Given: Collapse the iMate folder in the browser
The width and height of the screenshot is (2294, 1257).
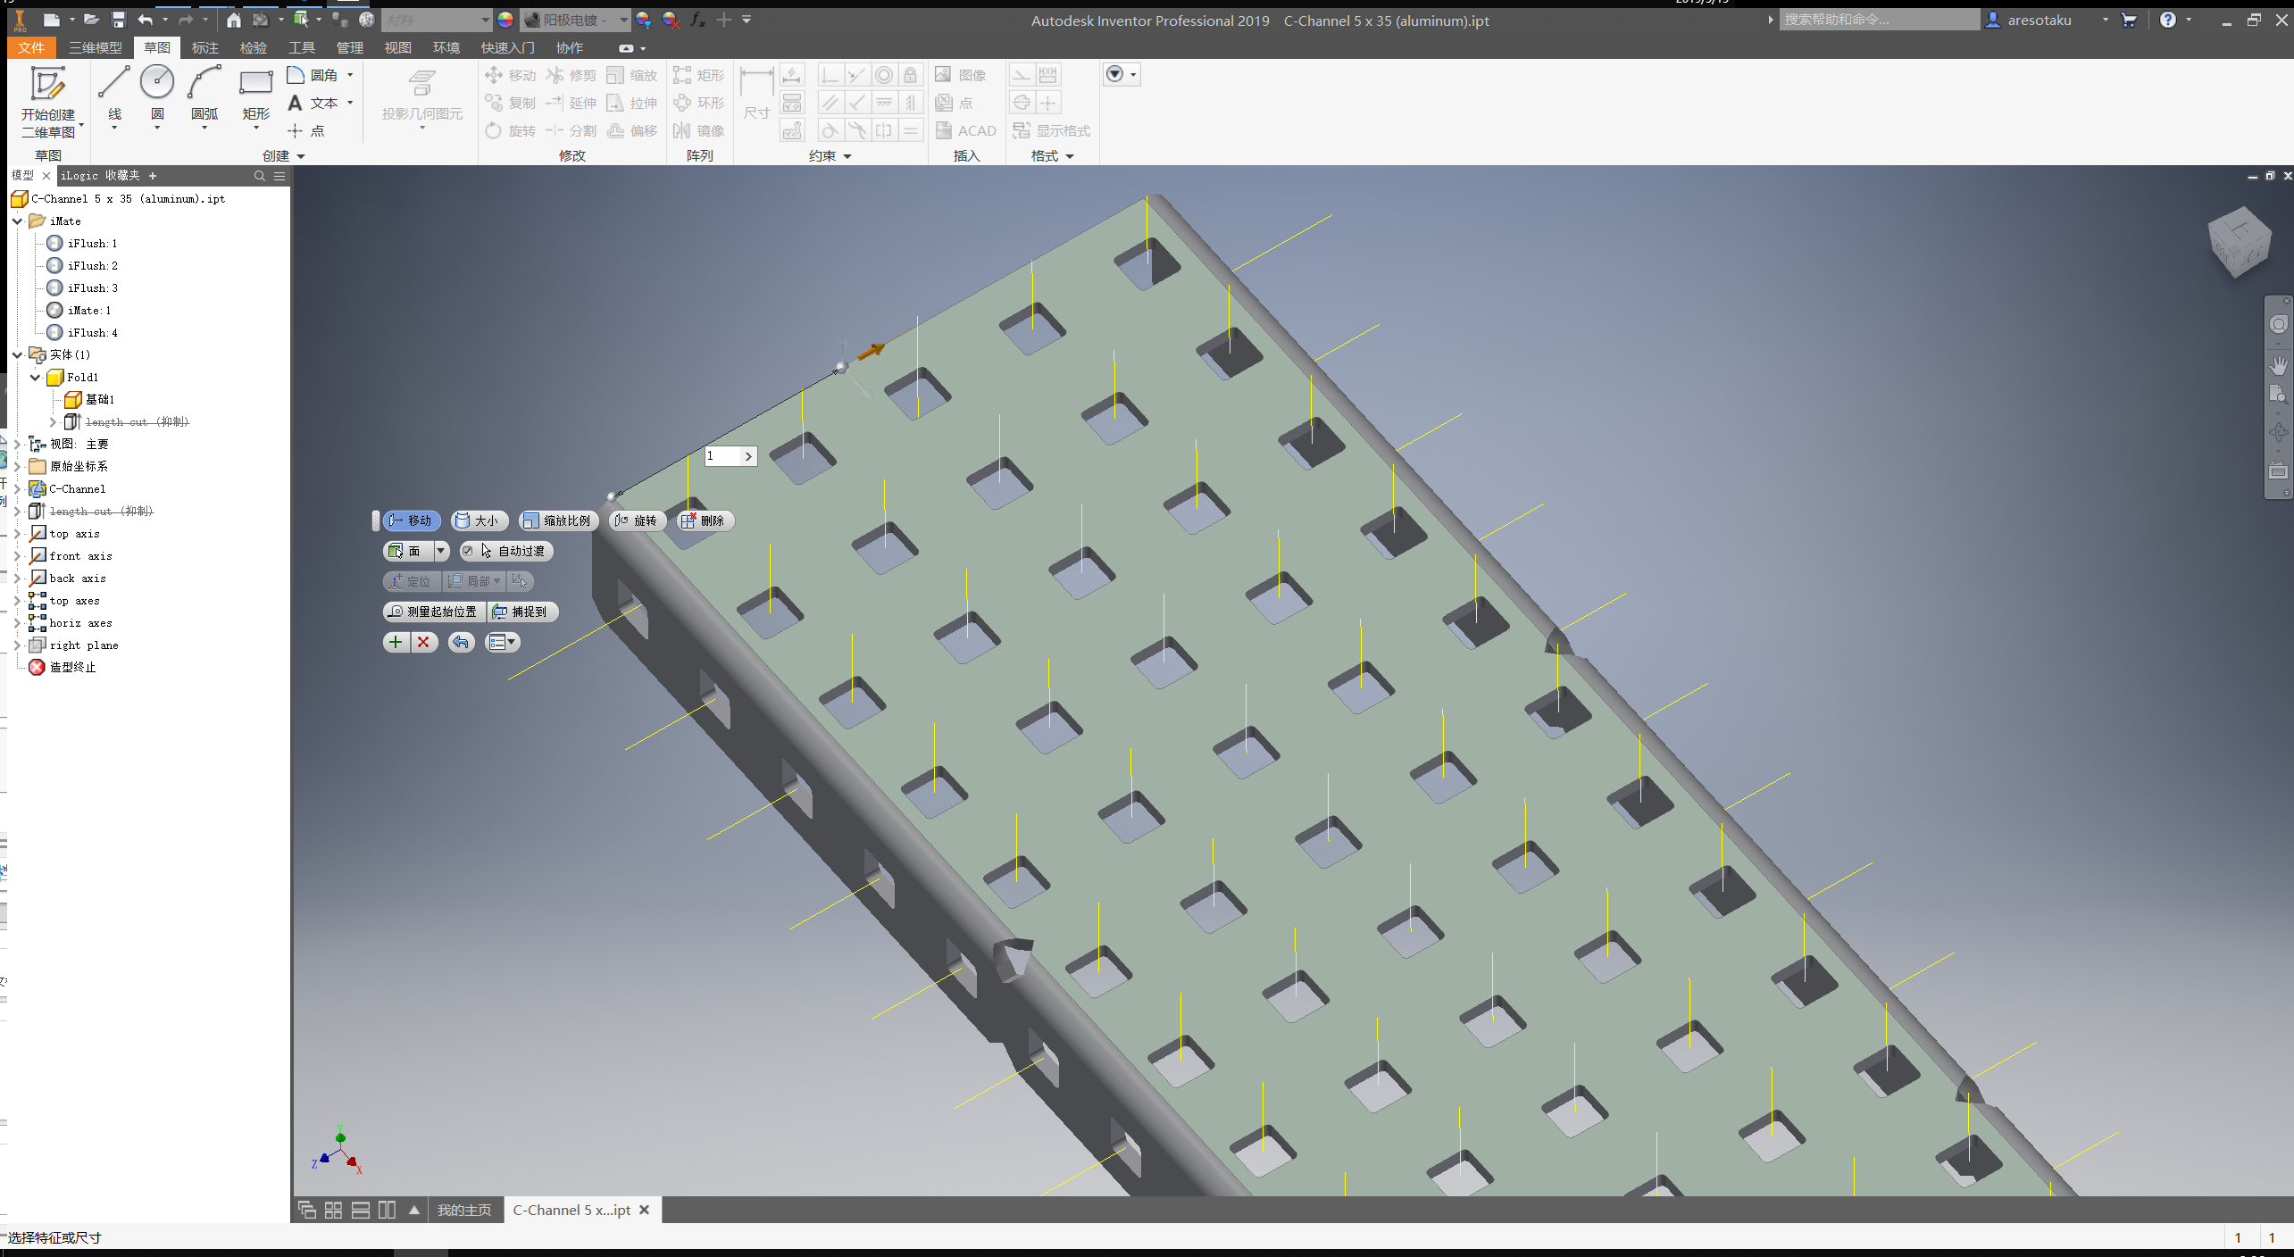Looking at the screenshot, I should click(18, 221).
